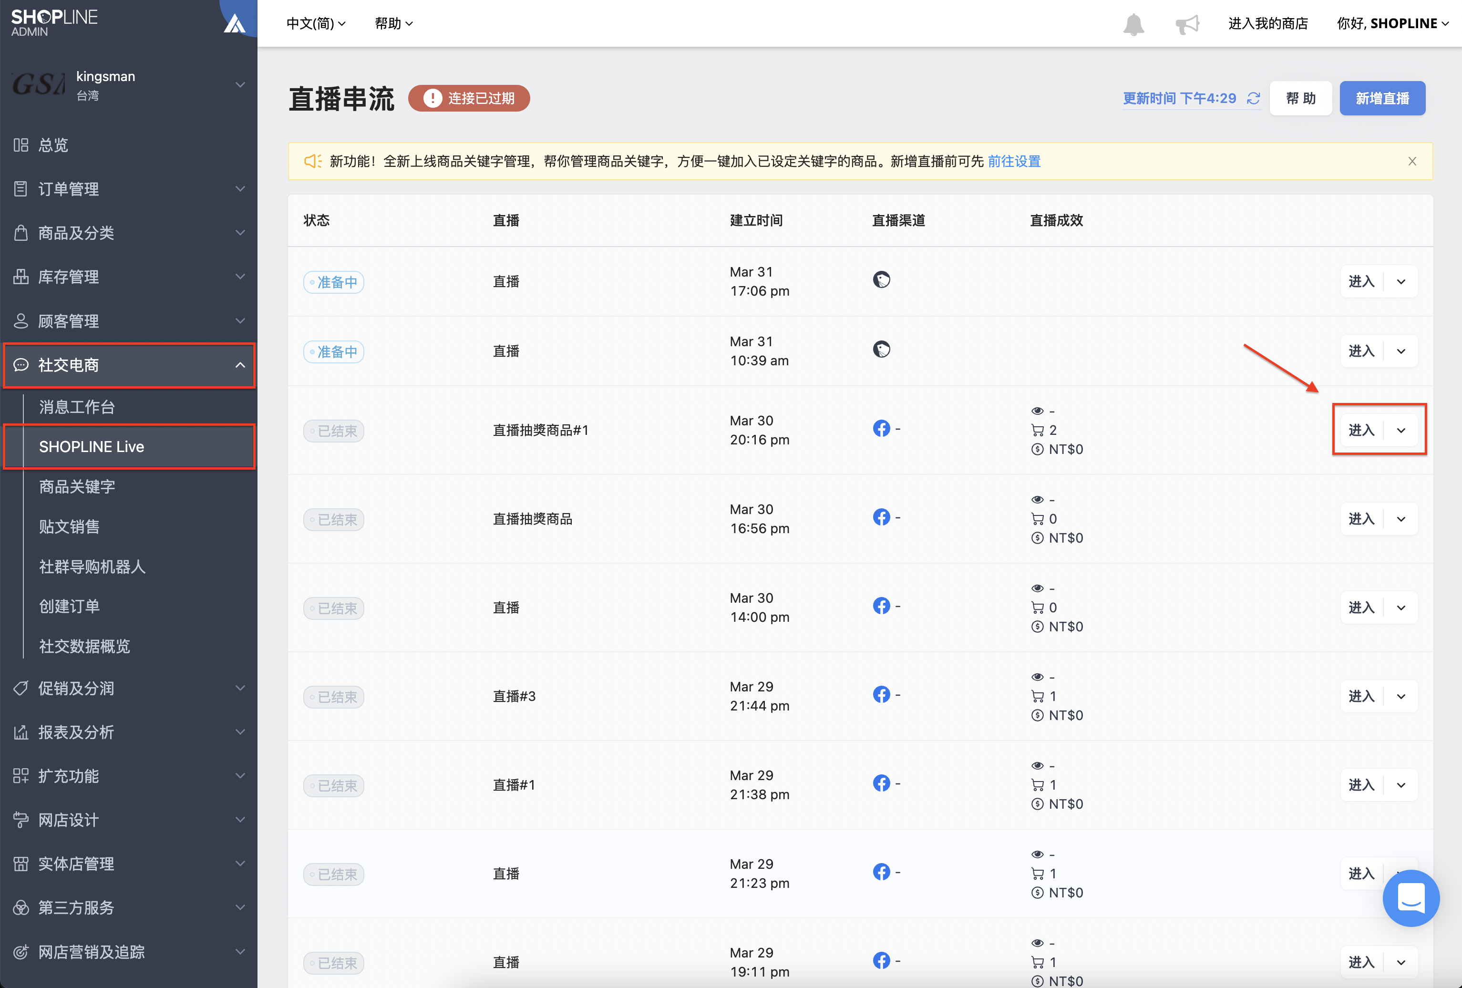Screen dimensions: 1462x988
Task: Click the channel icon for Mar 31 17:06 stream
Action: 881,280
